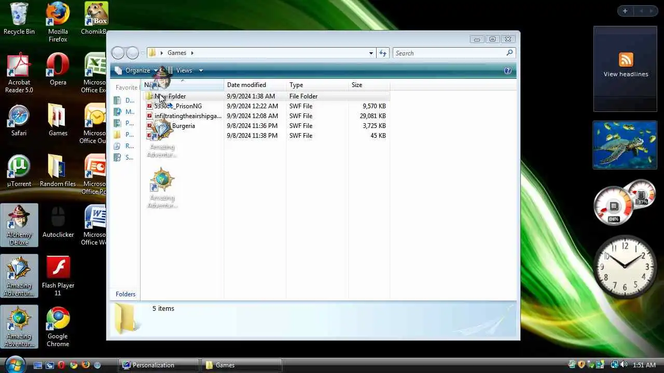The width and height of the screenshot is (664, 373).
Task: Select the Random files desktop folder
Action: tap(58, 171)
